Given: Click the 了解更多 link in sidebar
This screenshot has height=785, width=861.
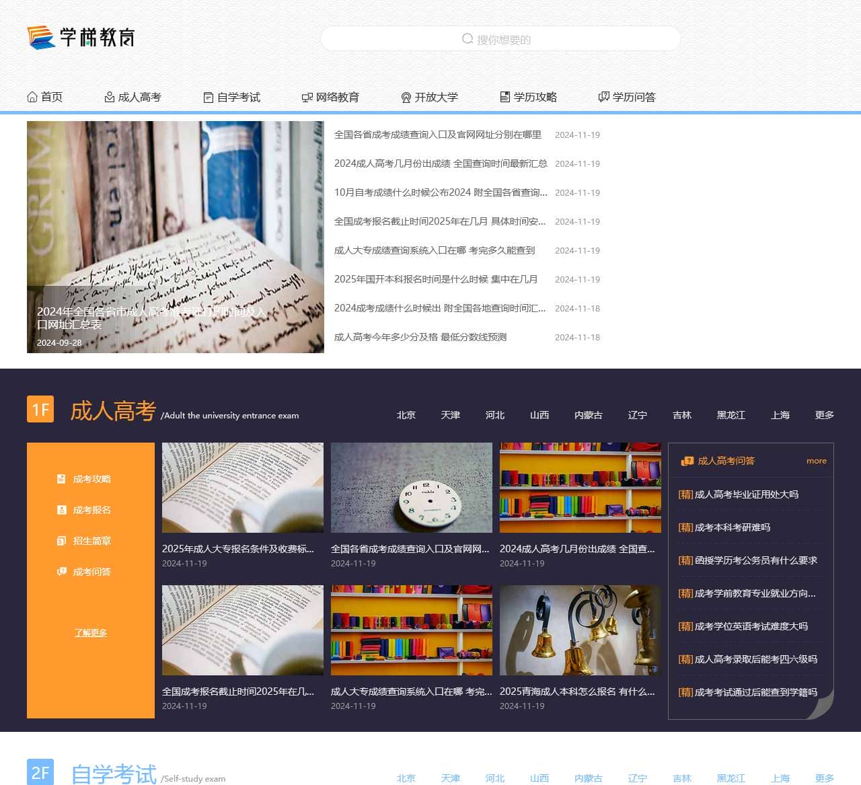Looking at the screenshot, I should (90, 632).
